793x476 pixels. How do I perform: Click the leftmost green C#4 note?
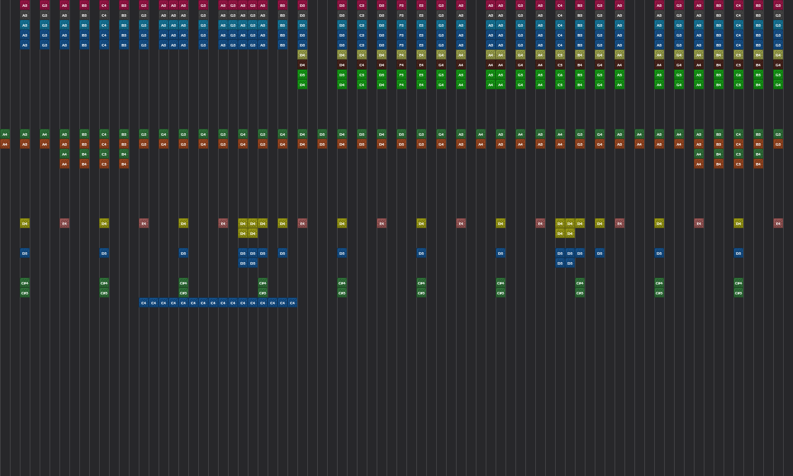pyautogui.click(x=25, y=283)
